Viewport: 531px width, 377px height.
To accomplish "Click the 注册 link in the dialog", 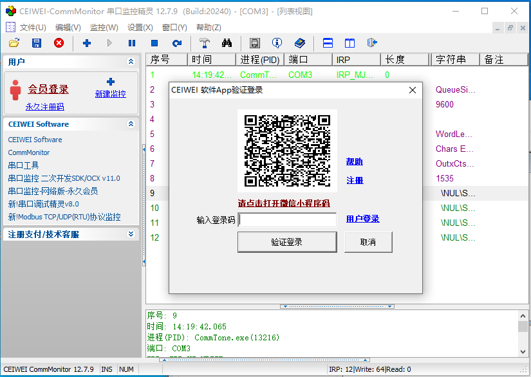I will 355,180.
